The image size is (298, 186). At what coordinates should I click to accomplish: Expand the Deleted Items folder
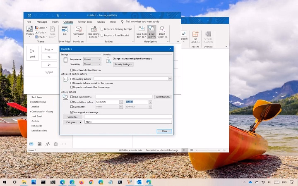30,102
